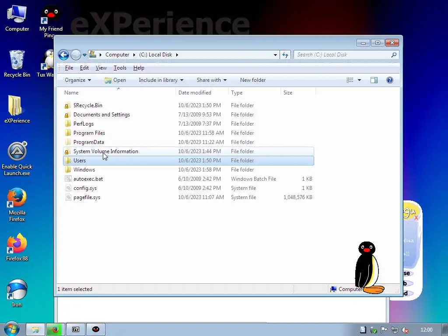Open the My Friend Pingu desktop shortcut
The width and height of the screenshot is (448, 336).
click(51, 22)
